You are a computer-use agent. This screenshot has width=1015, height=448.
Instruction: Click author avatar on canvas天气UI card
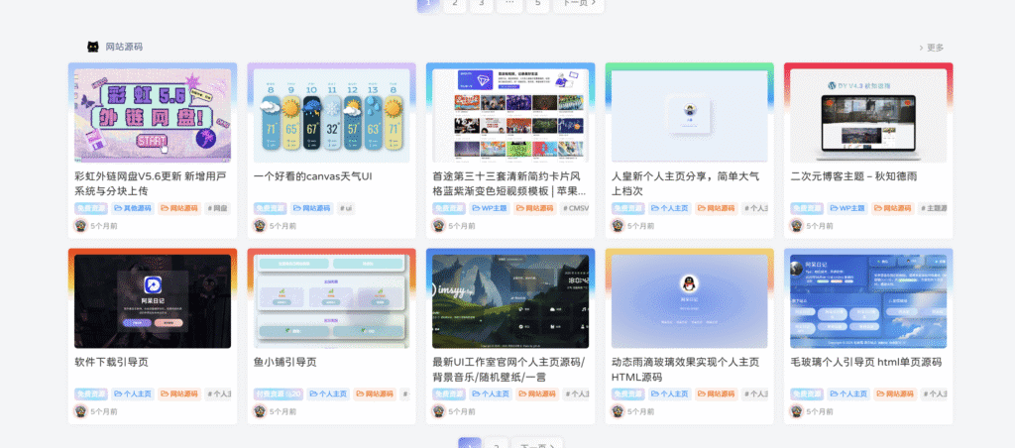[260, 225]
